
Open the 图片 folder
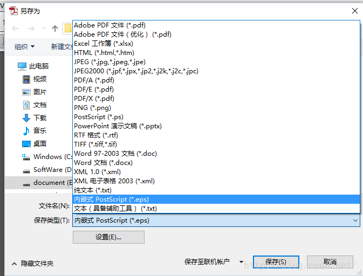(39, 92)
